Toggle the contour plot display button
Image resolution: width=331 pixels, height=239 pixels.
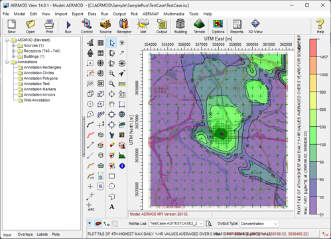click(98, 224)
